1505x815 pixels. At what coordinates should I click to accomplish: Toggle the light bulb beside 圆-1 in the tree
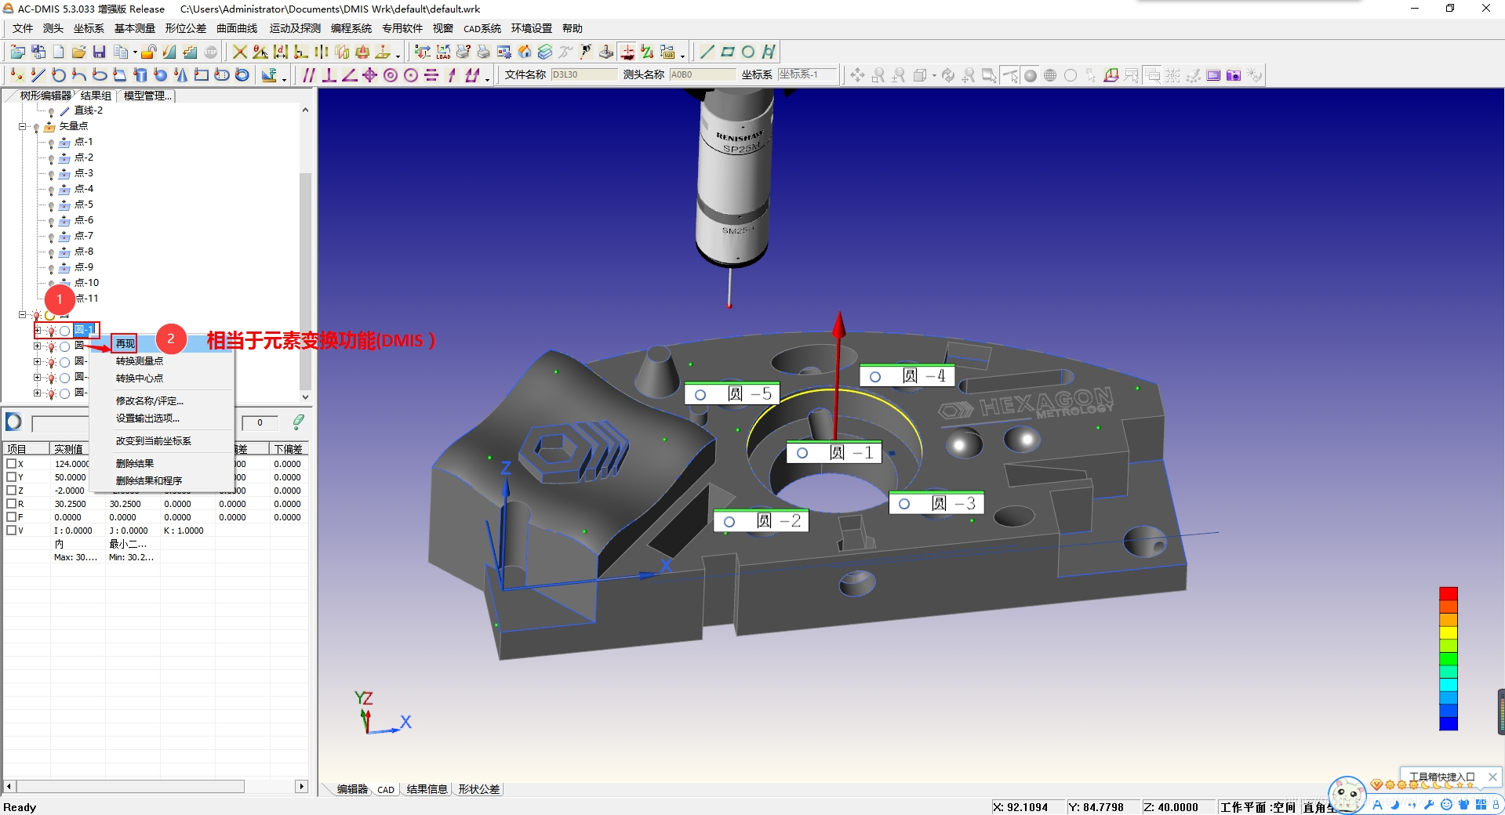tap(52, 331)
